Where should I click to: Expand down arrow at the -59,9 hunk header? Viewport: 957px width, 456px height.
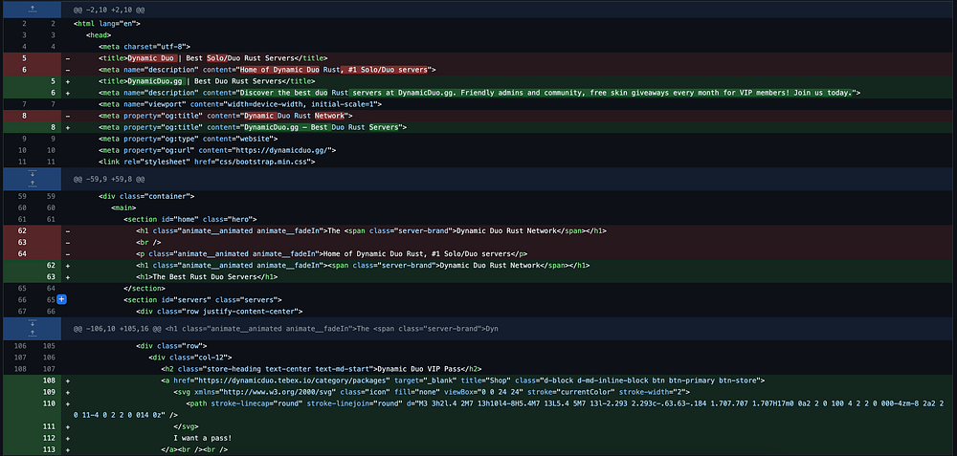pos(31,175)
